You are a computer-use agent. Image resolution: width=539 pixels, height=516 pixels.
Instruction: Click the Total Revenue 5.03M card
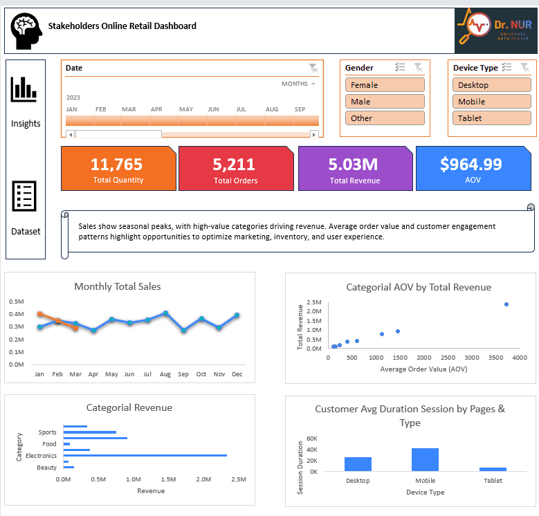point(355,168)
